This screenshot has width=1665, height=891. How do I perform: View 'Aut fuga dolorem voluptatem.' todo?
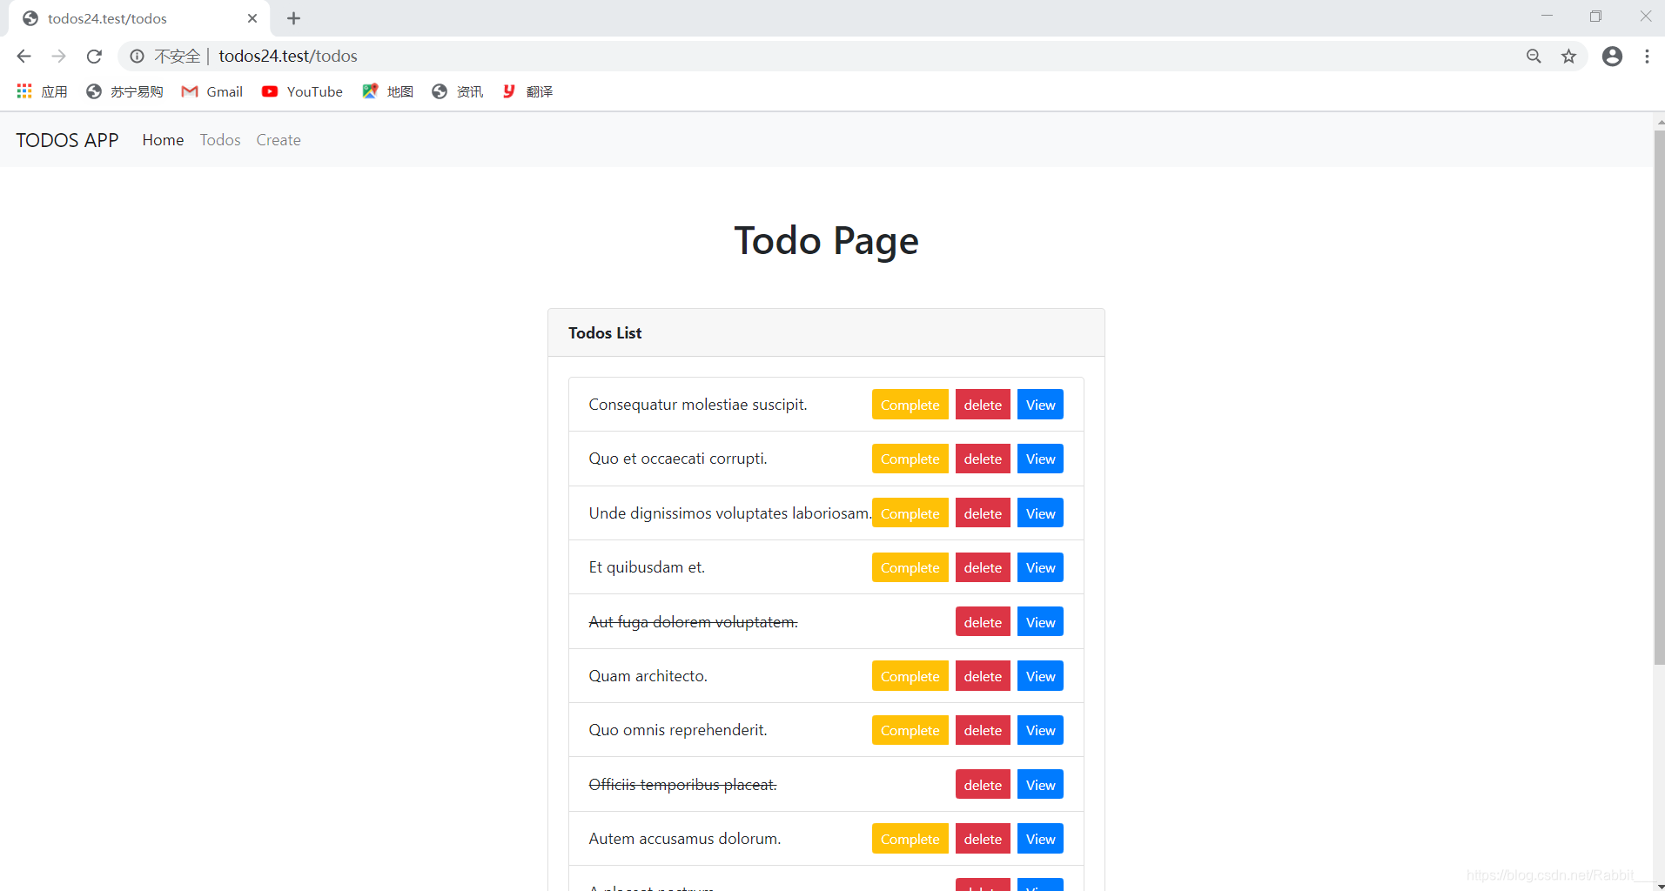pos(1040,622)
